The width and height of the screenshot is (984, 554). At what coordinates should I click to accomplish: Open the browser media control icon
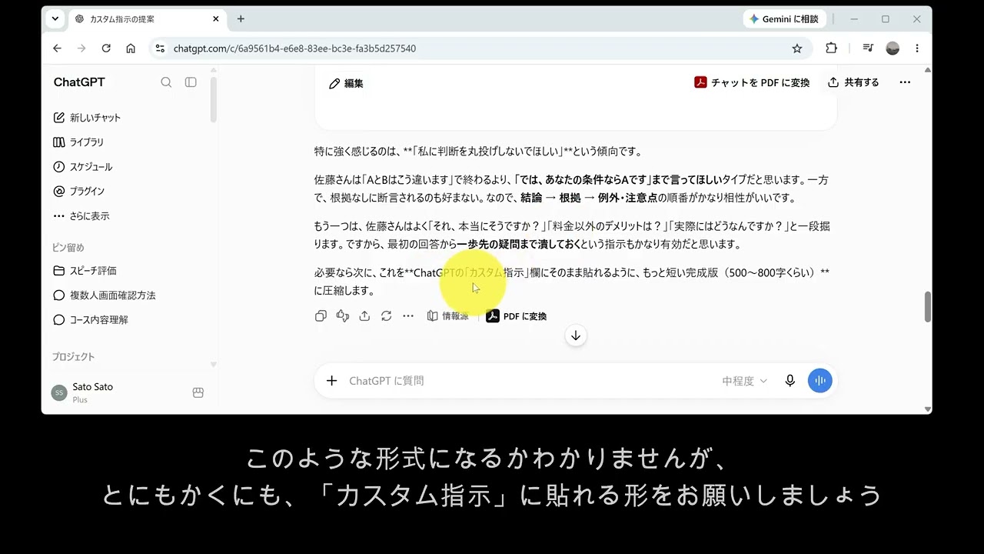(x=868, y=48)
